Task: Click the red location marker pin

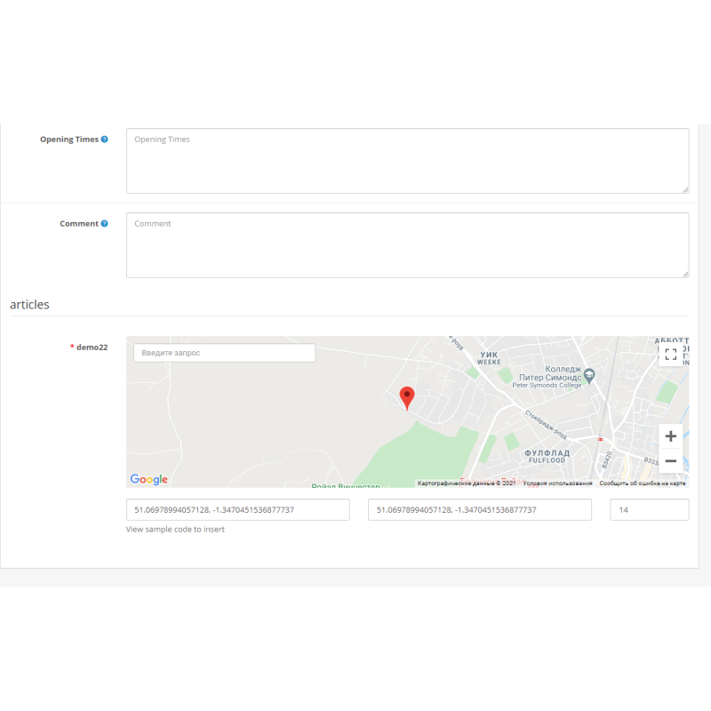Action: pos(407,397)
